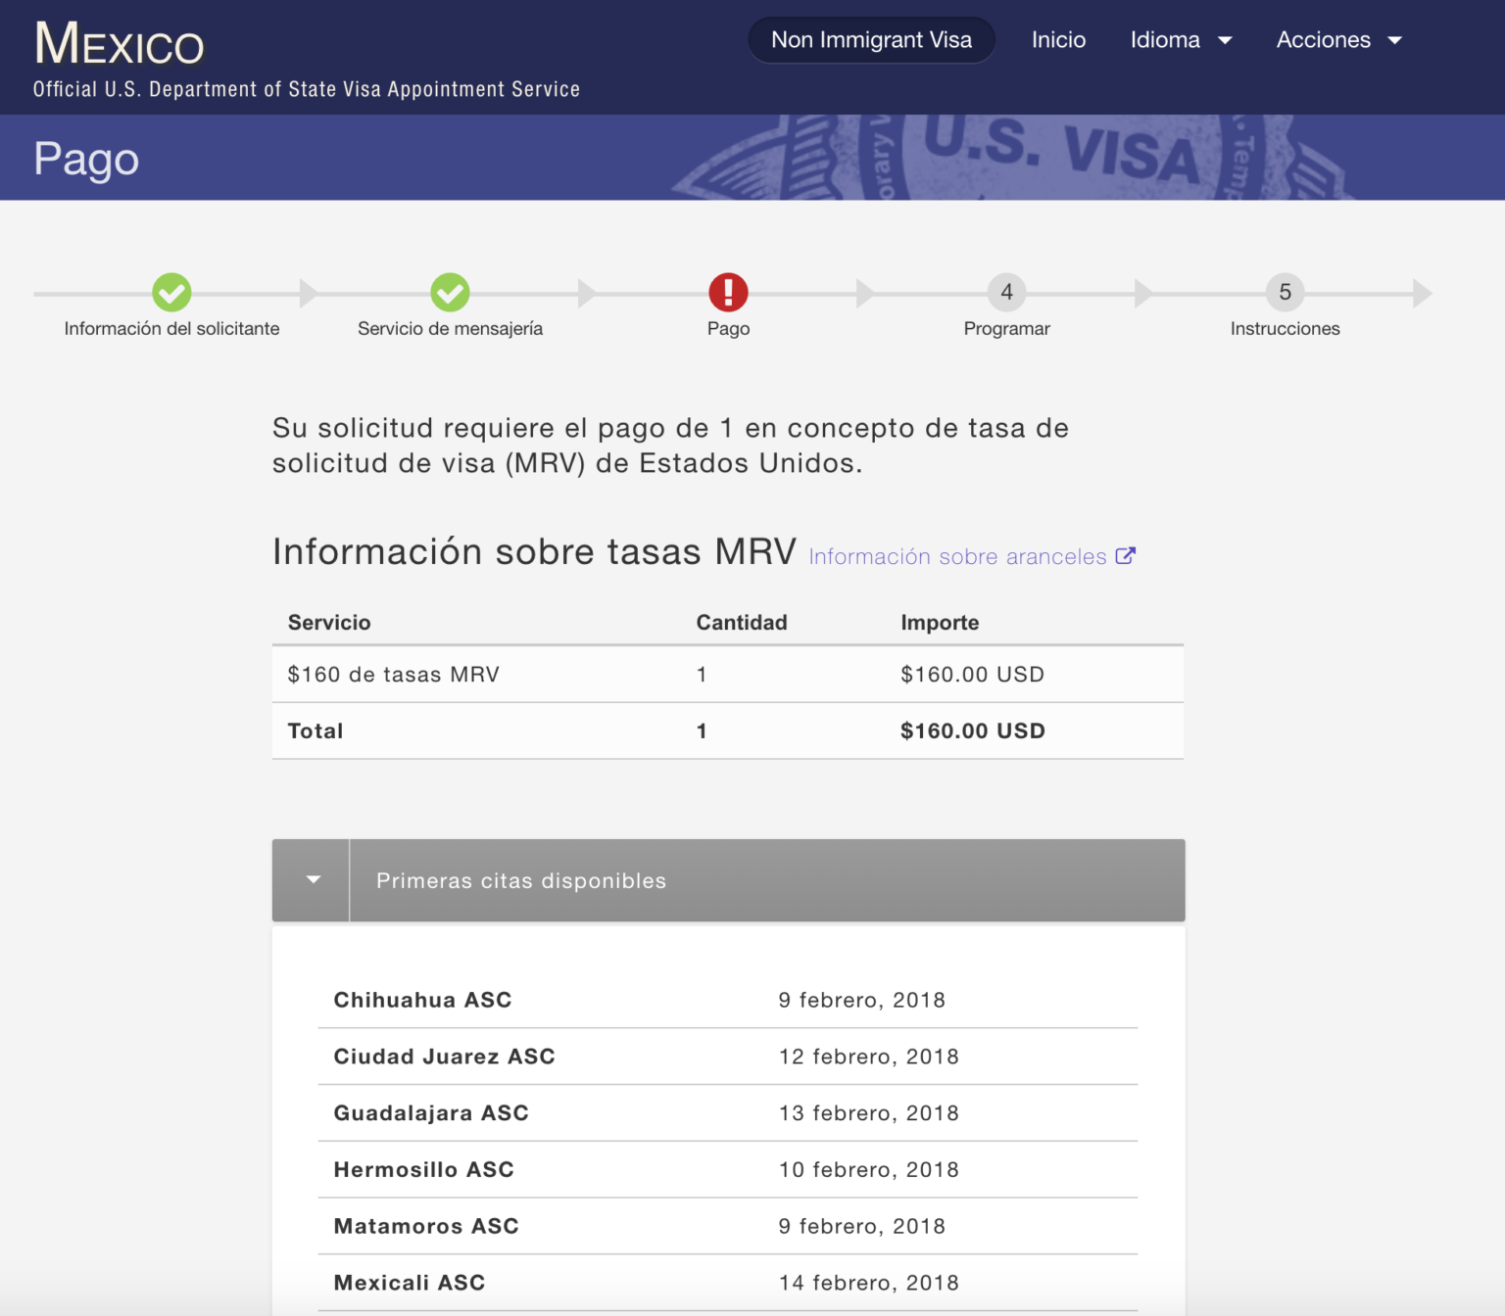The width and height of the screenshot is (1505, 1316).
Task: Open the external link icon beside Información sobre aranceles
Action: pyautogui.click(x=1127, y=555)
